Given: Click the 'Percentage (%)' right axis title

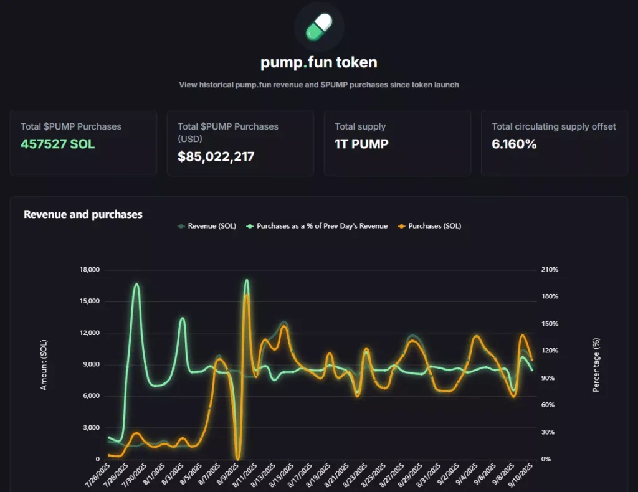Looking at the screenshot, I should (596, 365).
